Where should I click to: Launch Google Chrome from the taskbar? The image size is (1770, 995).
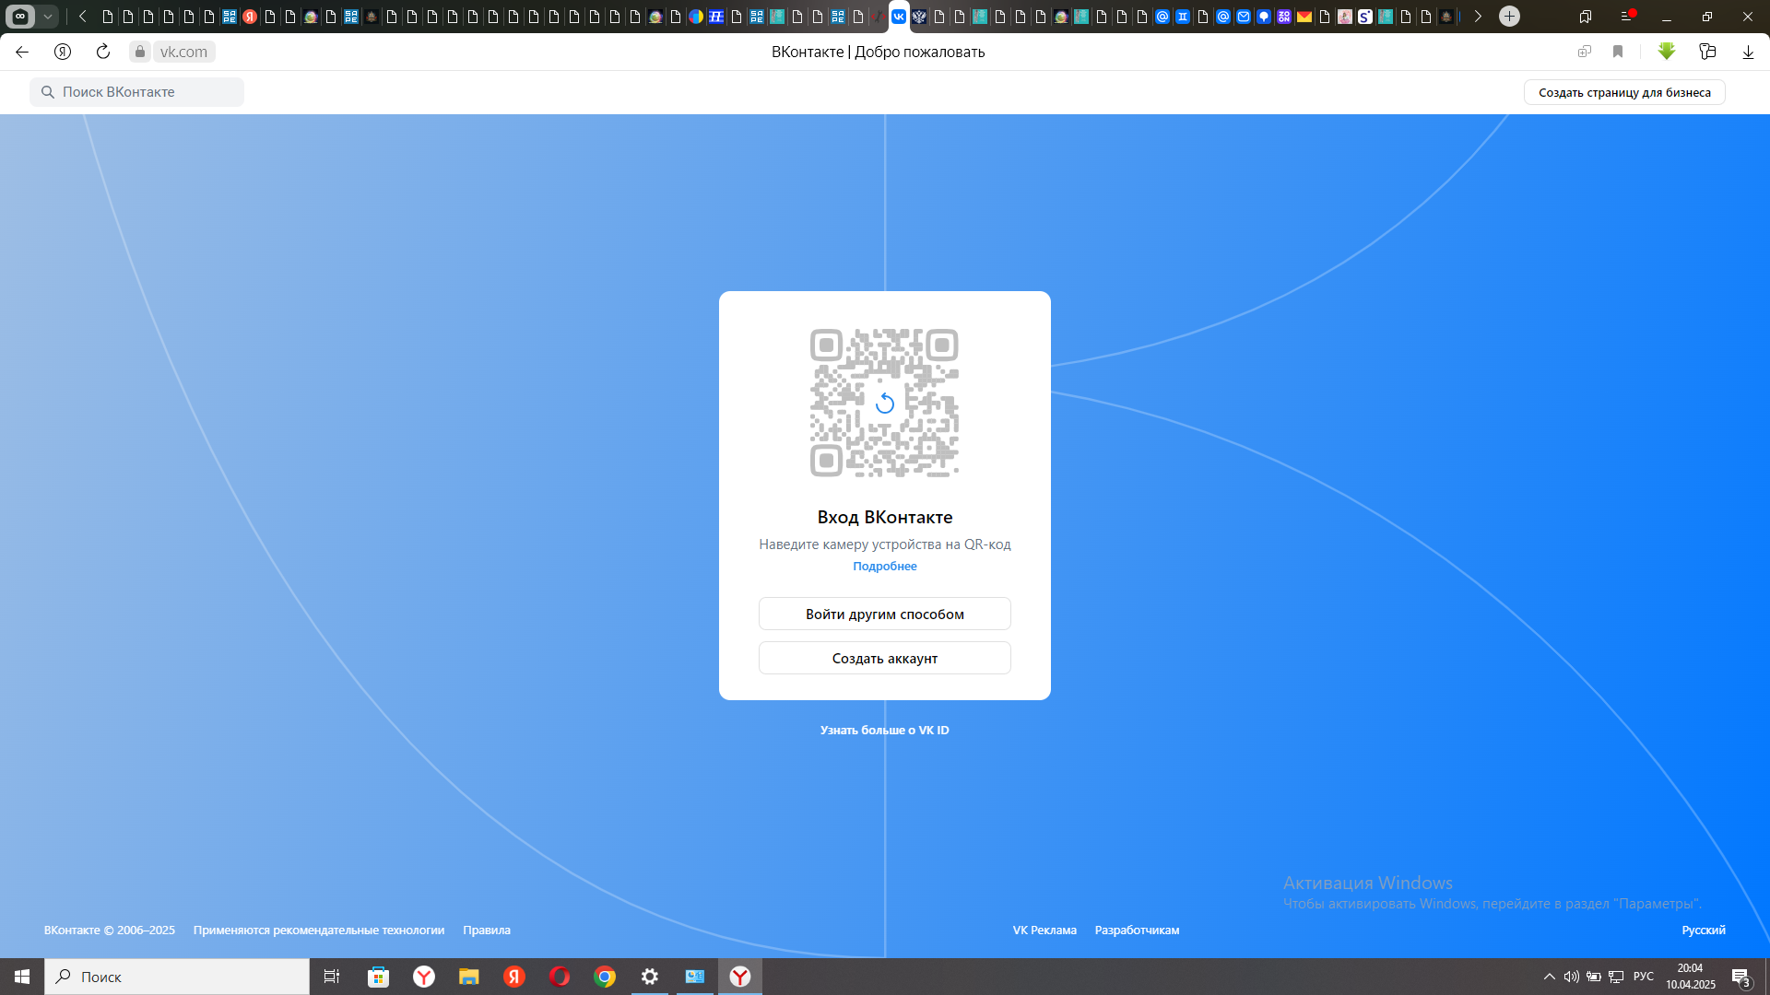point(605,977)
